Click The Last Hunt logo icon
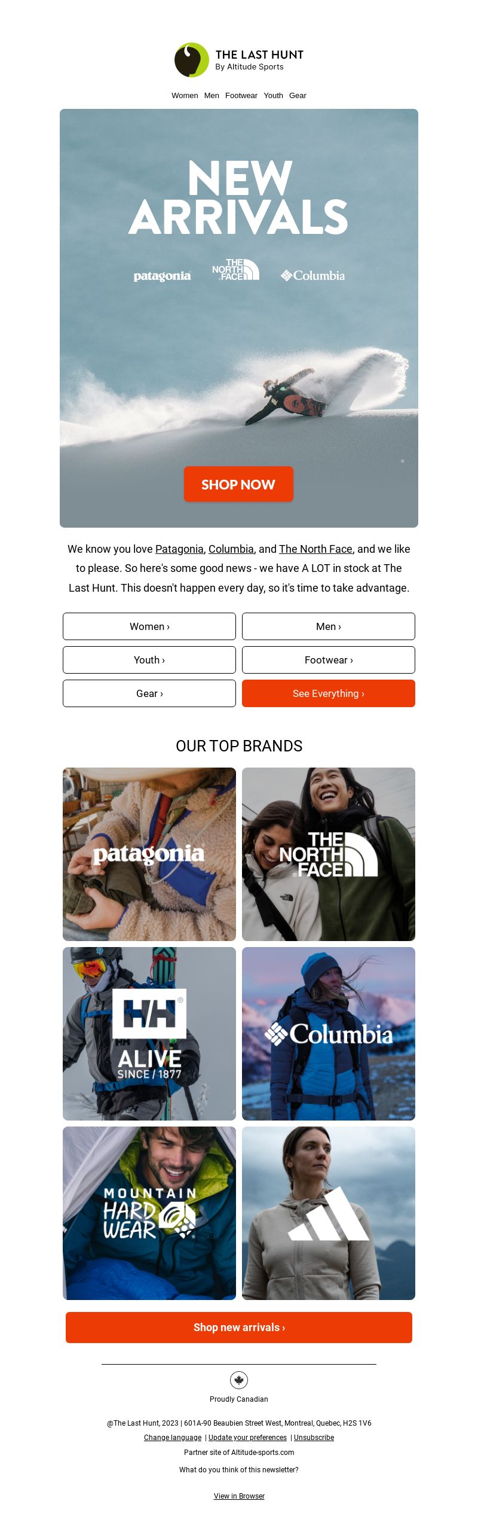The width and height of the screenshot is (478, 1513). coord(191,60)
